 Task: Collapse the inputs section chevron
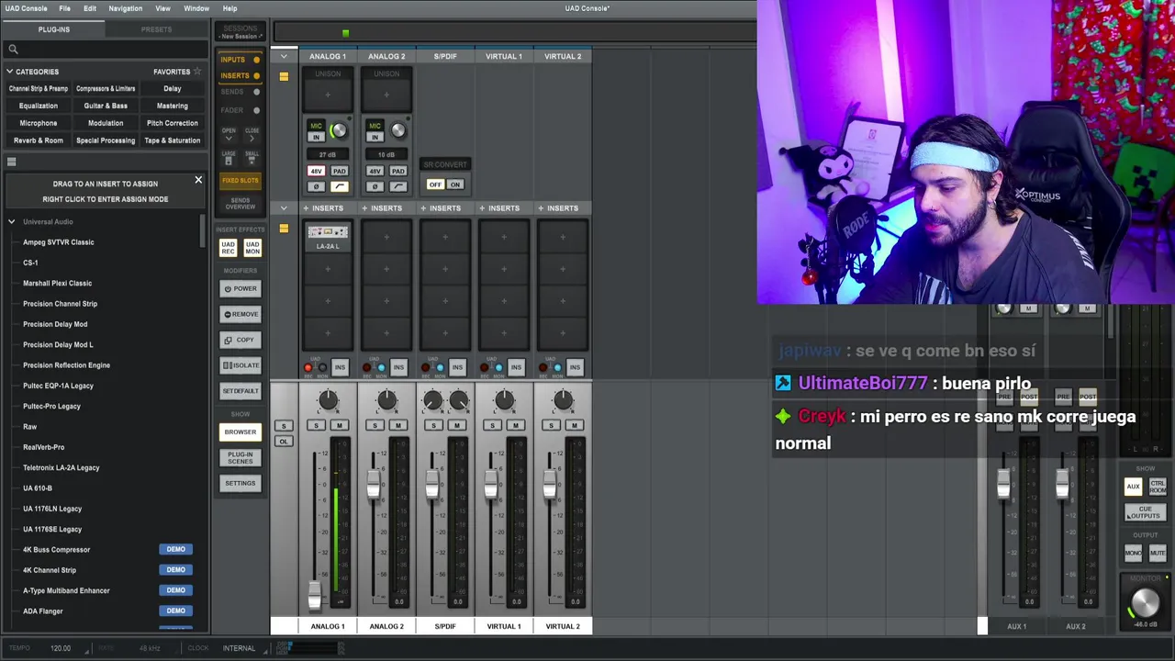point(284,57)
